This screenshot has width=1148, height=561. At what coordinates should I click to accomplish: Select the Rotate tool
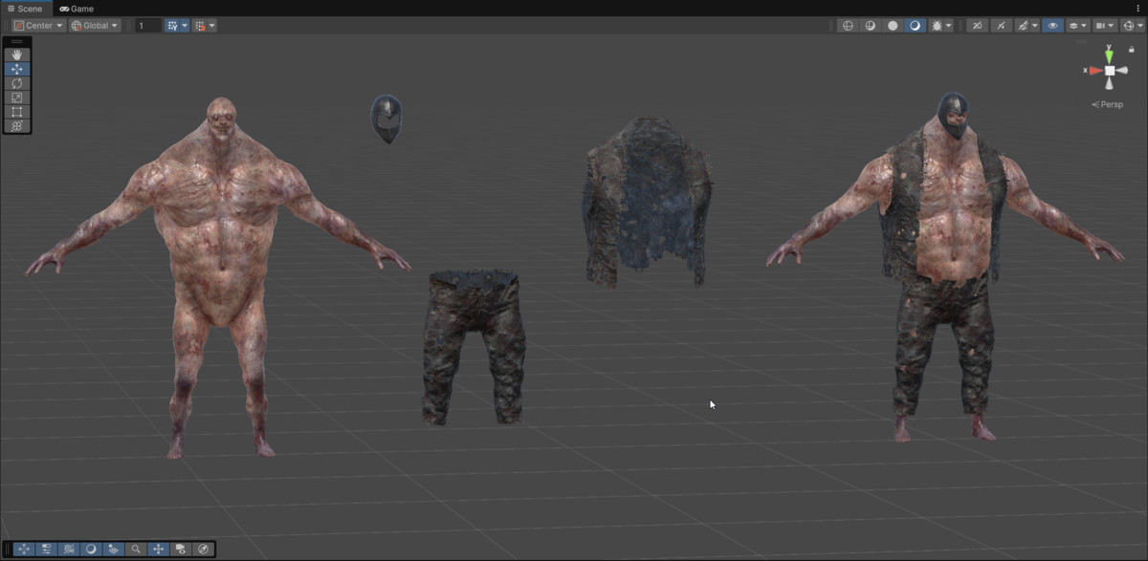click(x=17, y=83)
